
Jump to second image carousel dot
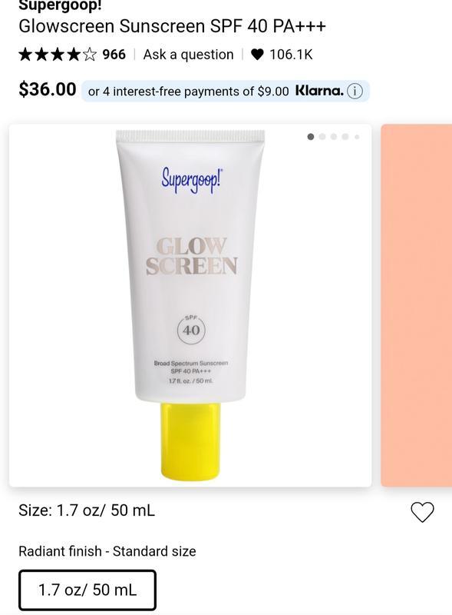tap(322, 137)
